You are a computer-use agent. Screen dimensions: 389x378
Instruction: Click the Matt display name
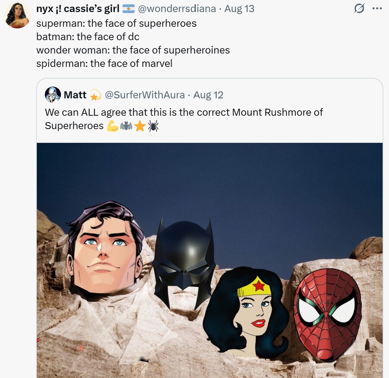[75, 95]
